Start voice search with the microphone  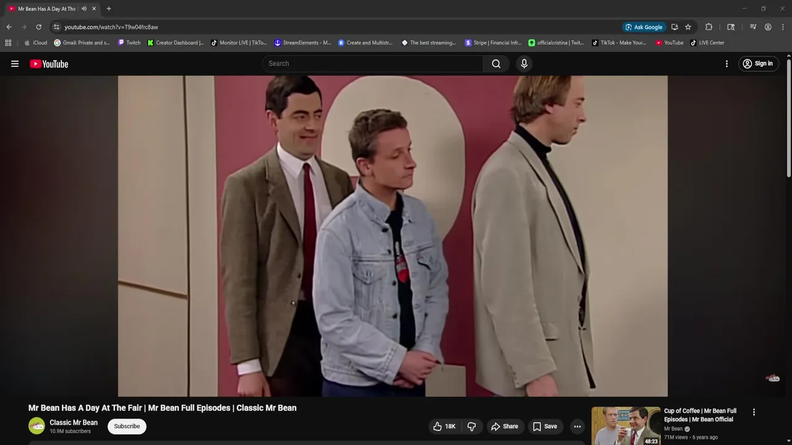[x=524, y=64]
